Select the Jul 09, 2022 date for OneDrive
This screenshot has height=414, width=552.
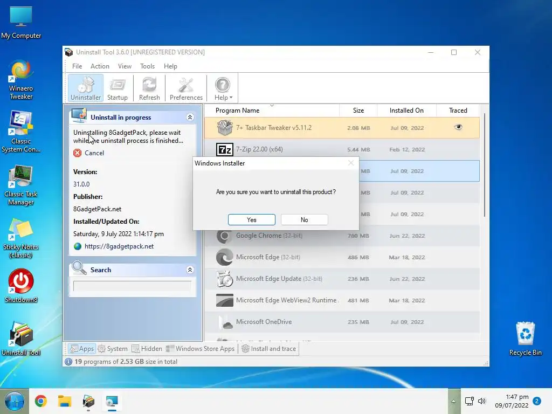click(x=406, y=322)
